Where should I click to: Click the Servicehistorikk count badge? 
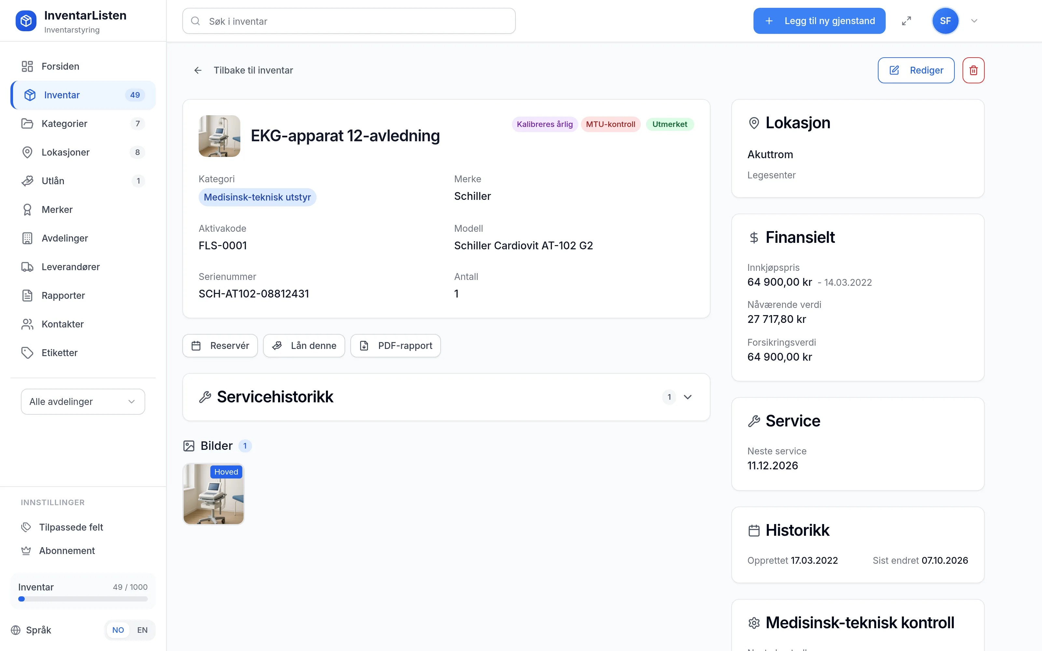(669, 397)
